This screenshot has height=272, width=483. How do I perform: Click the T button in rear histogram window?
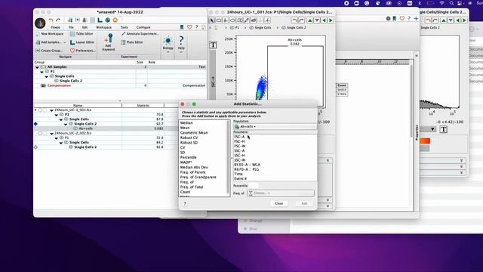point(444,129)
